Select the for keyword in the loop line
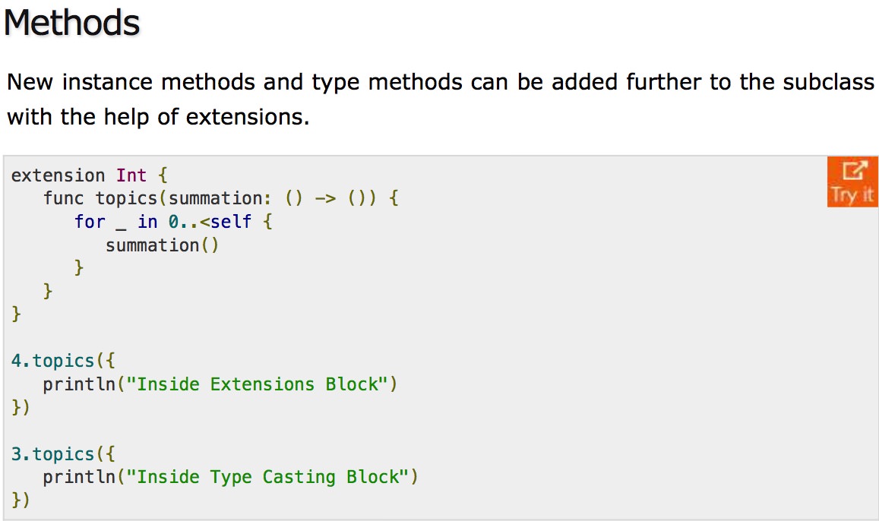This screenshot has width=879, height=521. point(89,222)
